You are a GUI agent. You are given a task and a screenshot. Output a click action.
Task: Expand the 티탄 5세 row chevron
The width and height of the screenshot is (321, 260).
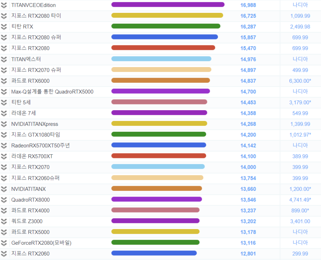[4, 102]
